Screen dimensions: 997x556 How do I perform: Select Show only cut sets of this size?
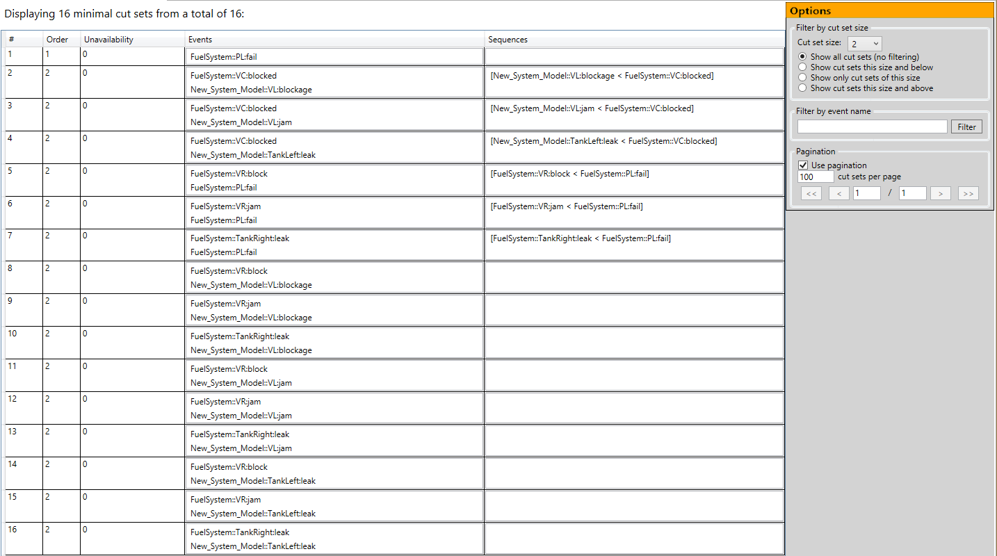coord(803,78)
